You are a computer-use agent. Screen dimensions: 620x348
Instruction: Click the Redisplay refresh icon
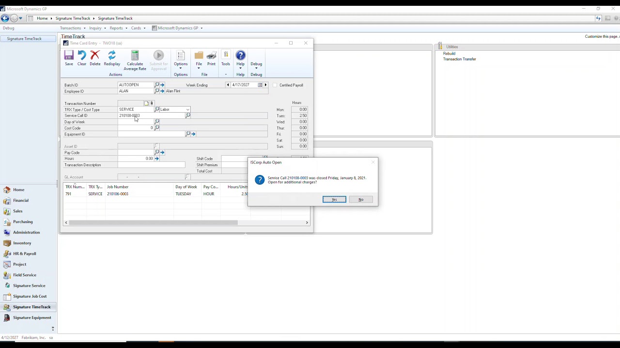112,56
